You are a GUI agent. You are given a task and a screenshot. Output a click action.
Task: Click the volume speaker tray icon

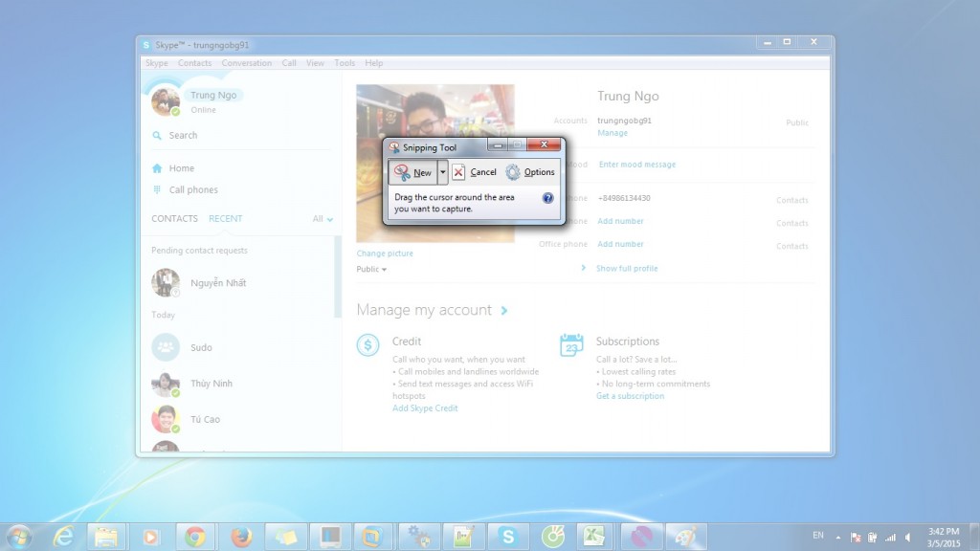909,538
